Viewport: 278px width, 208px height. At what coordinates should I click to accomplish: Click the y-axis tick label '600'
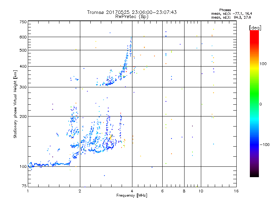(23, 37)
